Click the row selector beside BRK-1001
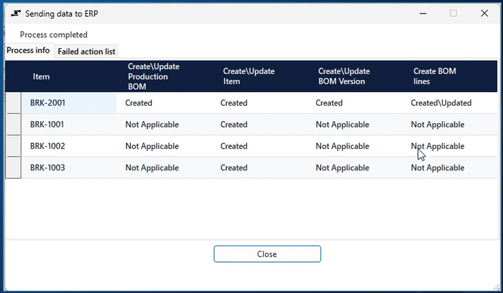This screenshot has width=503, height=293. [x=13, y=125]
